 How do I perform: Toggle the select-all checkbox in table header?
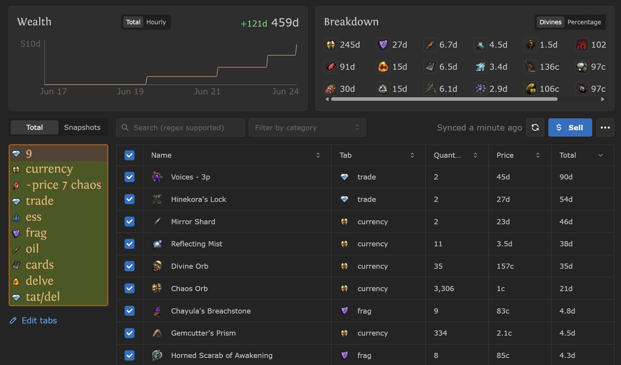[129, 155]
